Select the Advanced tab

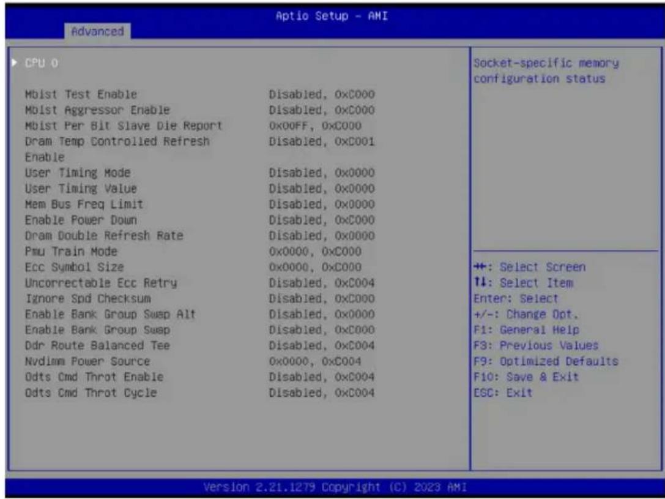97,31
